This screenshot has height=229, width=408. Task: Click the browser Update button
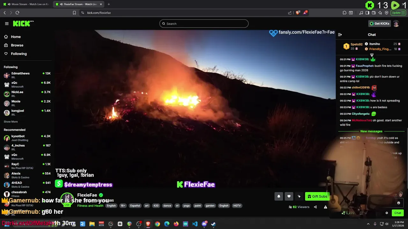(398, 13)
